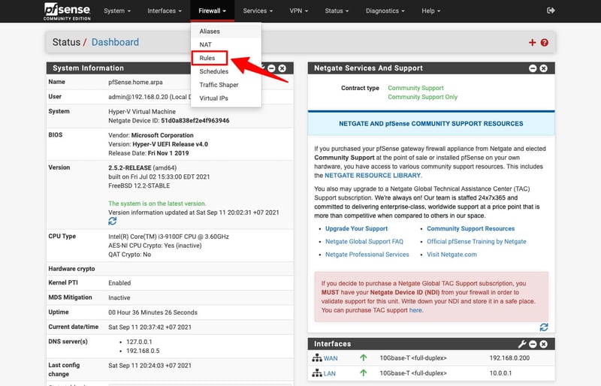The width and height of the screenshot is (601, 386).
Task: Click the Dashboard breadcrumb link
Action: [115, 42]
